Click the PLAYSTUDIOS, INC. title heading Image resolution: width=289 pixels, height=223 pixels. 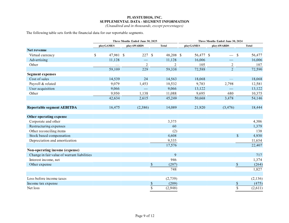(x=144, y=17)
